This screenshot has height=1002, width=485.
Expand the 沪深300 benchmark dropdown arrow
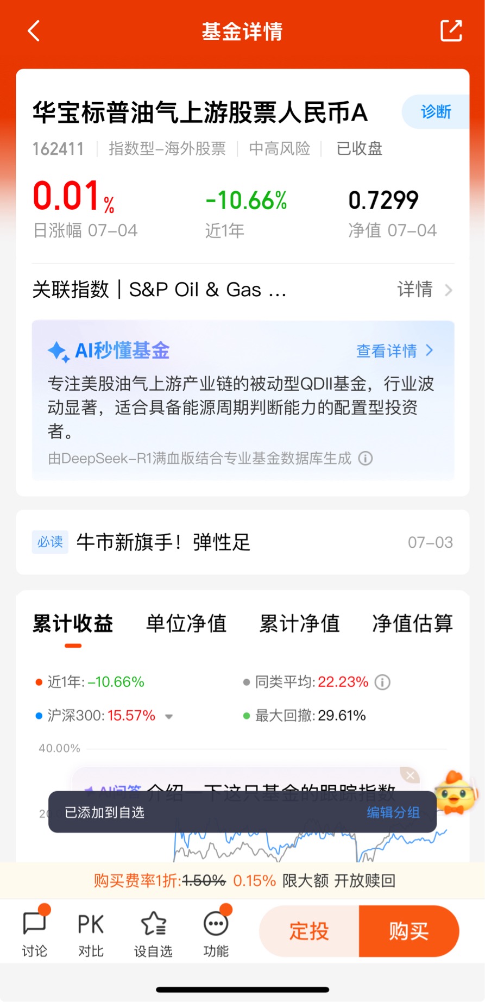169,716
